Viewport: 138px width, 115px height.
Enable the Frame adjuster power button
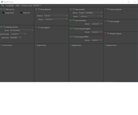(105, 9)
